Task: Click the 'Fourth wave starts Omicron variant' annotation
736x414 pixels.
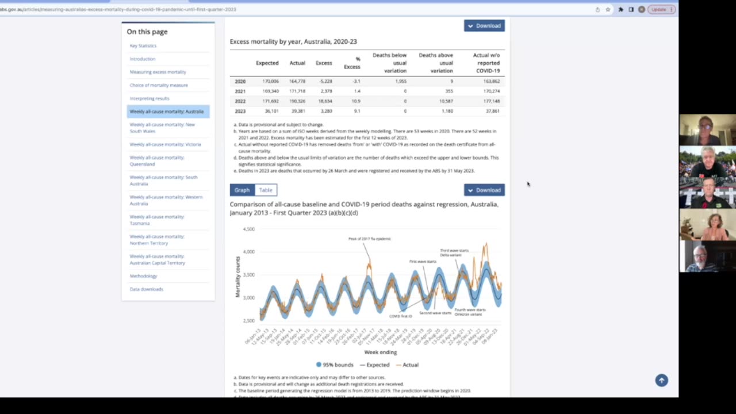Action: pos(470,312)
